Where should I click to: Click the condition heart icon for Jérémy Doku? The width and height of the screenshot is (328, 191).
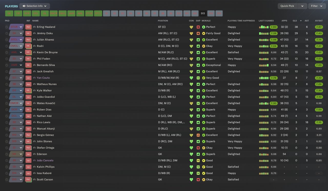tap(191, 33)
